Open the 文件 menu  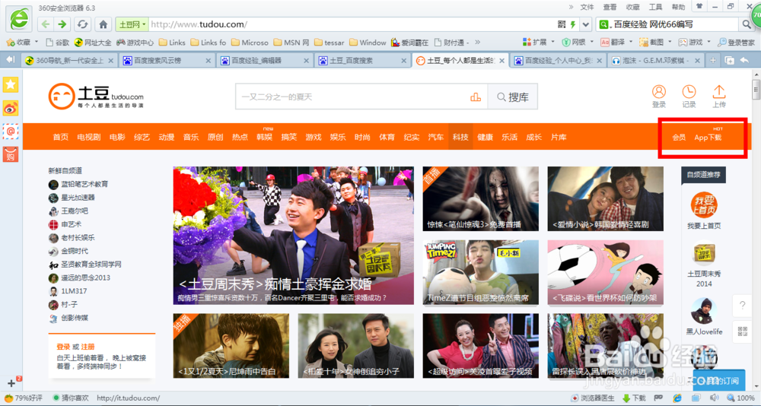click(587, 7)
